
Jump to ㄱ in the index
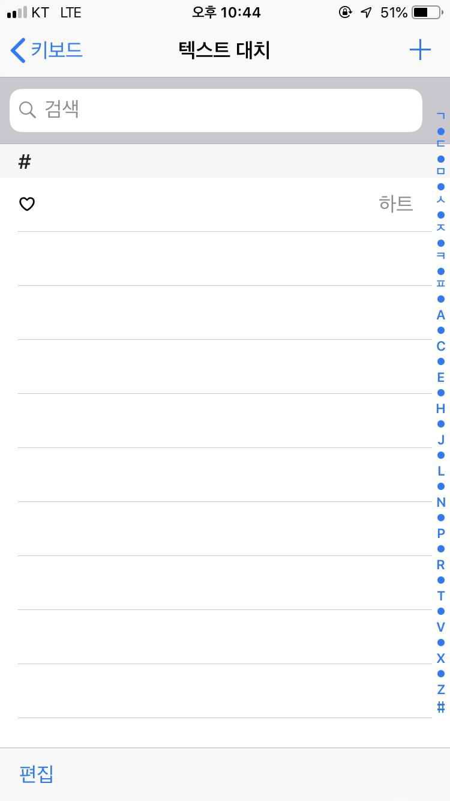point(441,115)
